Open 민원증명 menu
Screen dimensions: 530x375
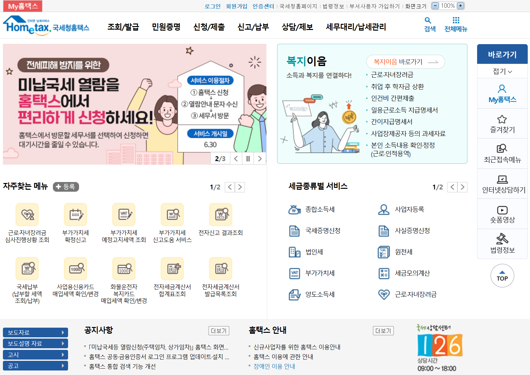click(166, 27)
